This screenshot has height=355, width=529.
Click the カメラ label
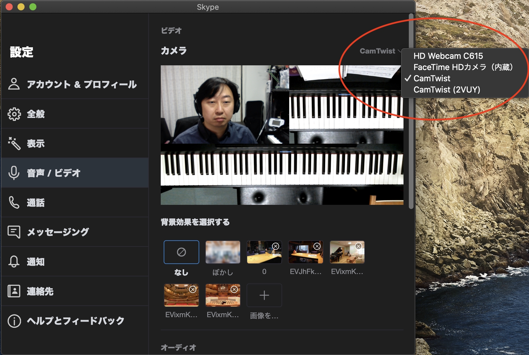pyautogui.click(x=174, y=51)
